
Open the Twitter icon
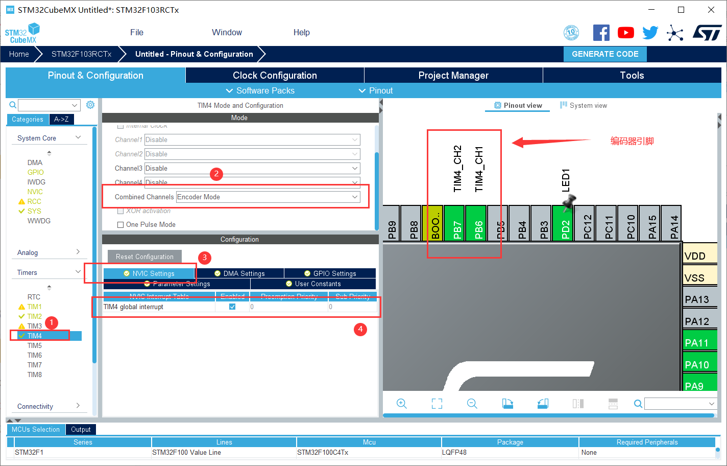click(x=650, y=33)
